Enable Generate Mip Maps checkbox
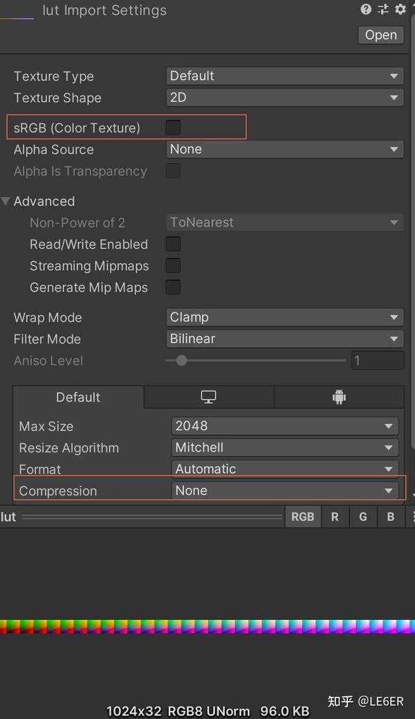The height and width of the screenshot is (719, 415). [x=173, y=287]
